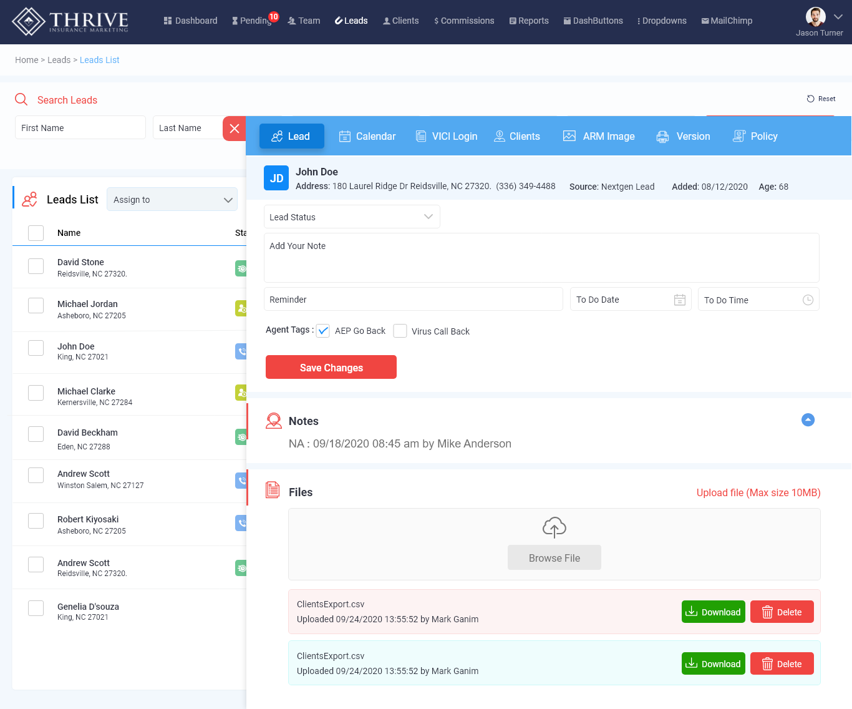The image size is (852, 709).
Task: Open the Lead Status dropdown
Action: (x=352, y=217)
